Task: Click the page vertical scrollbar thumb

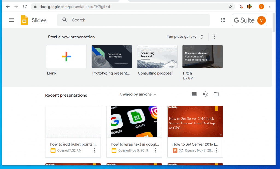Action: pos(273,22)
